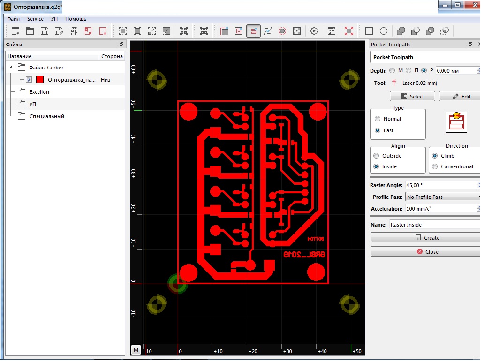Click the zoom 100% square icon
Viewport: 484px width, 363px height.
tap(137, 31)
